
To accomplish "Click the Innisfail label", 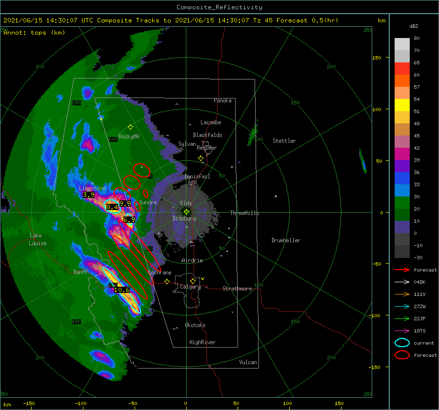I will point(197,176).
